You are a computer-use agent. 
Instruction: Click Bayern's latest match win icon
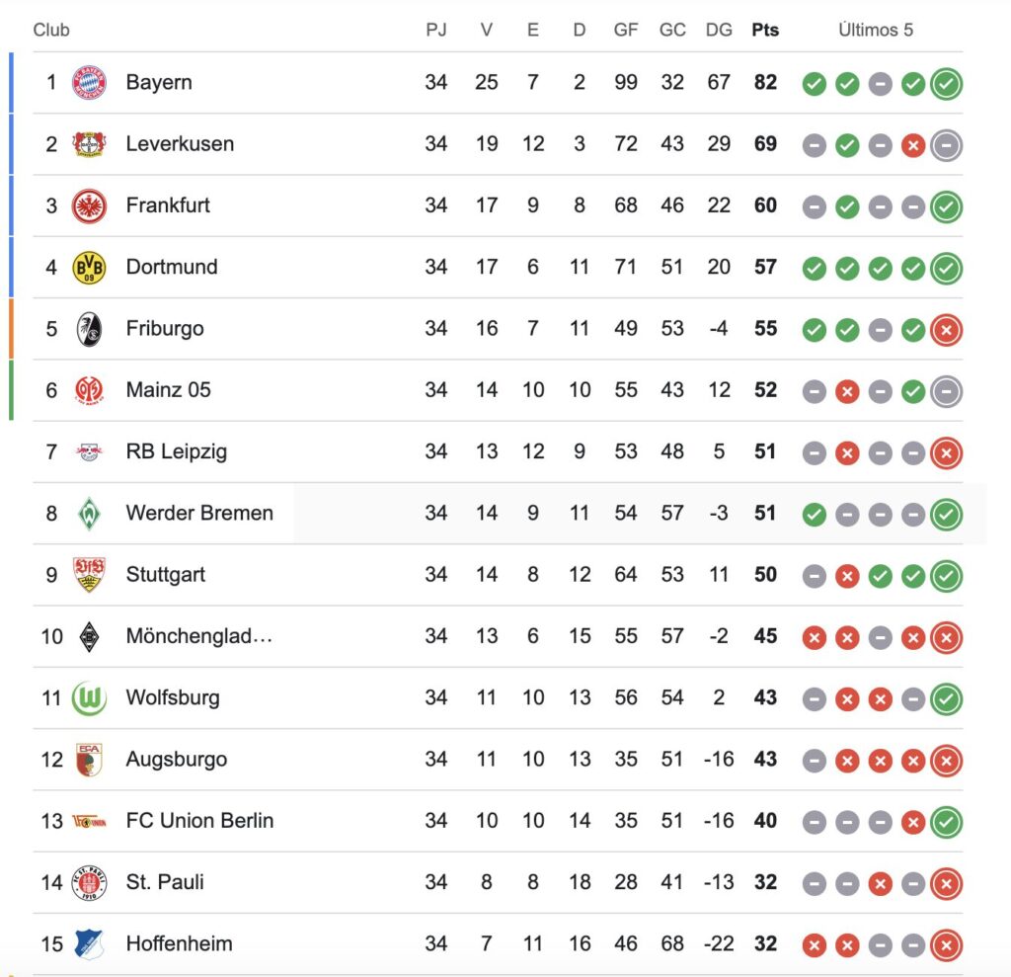pos(946,83)
